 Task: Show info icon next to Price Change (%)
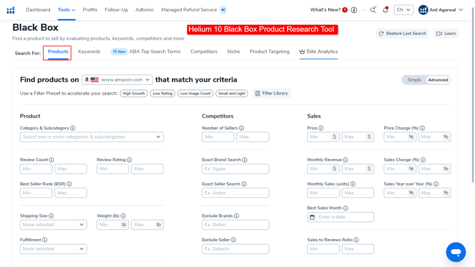[x=422, y=128]
